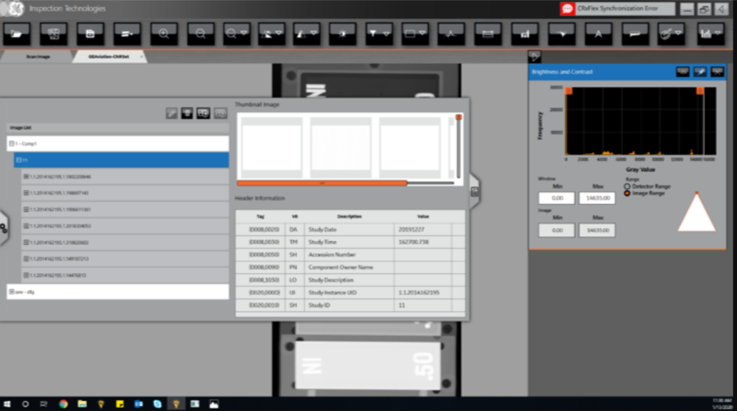Open the filter funnel dropdown in toolbar

pos(379,33)
